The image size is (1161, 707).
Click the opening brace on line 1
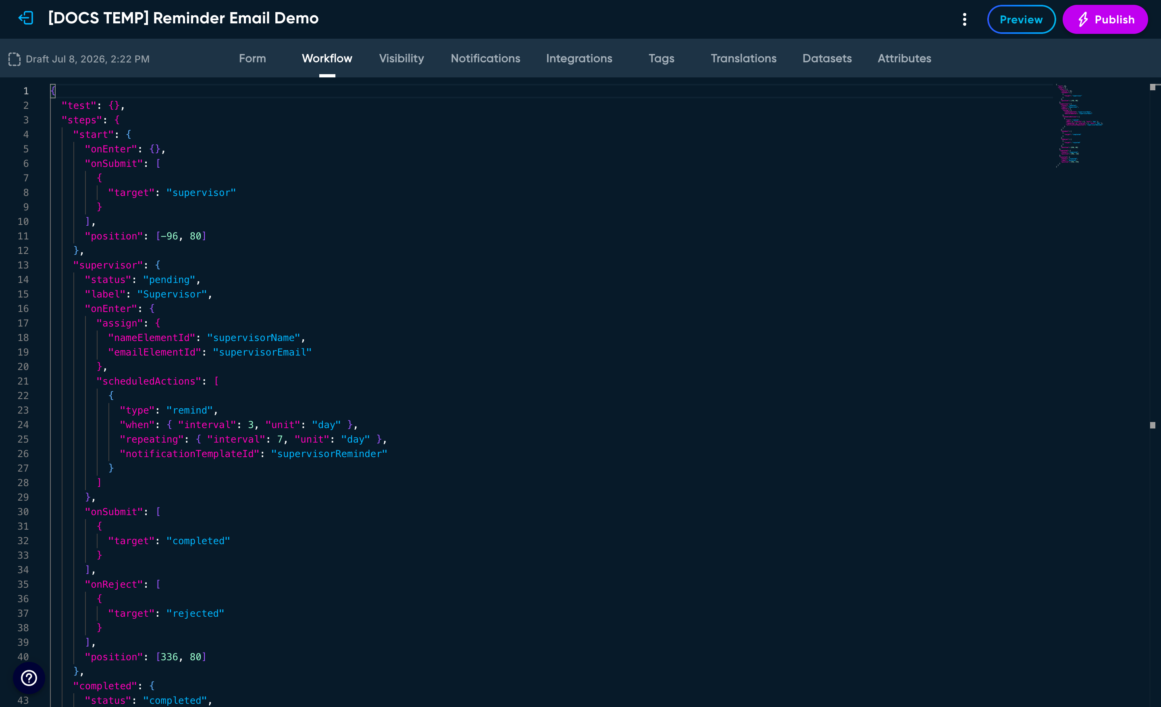click(x=53, y=91)
